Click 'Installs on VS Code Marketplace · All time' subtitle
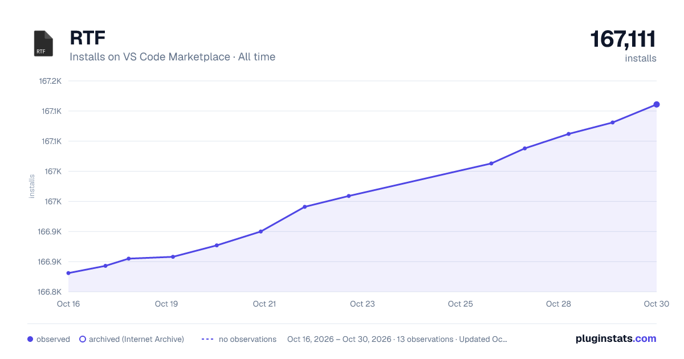684x359 pixels. (173, 57)
